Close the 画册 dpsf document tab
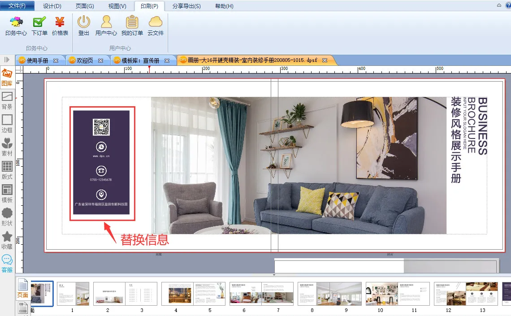The image size is (511, 316). [x=325, y=60]
